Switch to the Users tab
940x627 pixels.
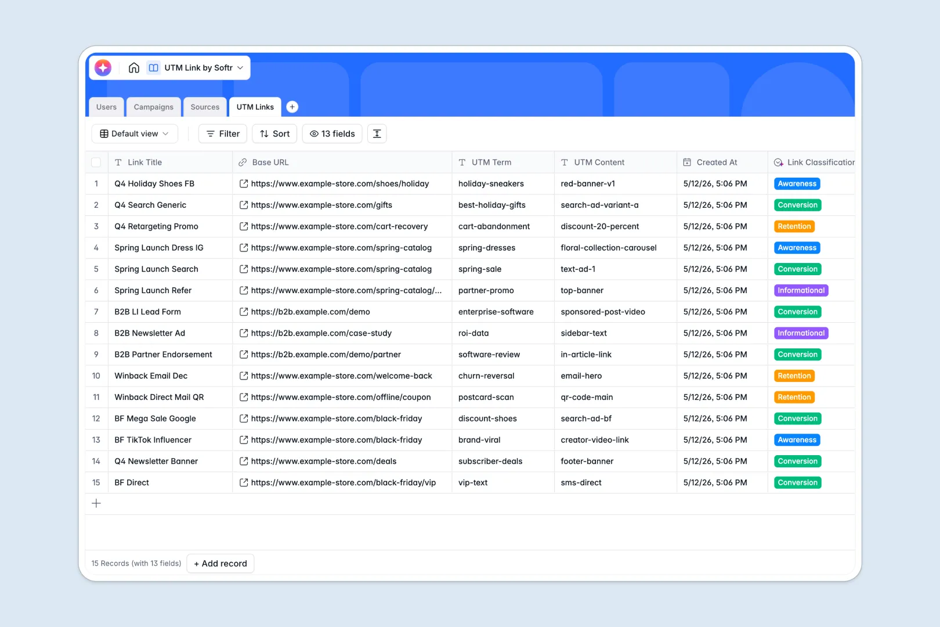106,107
